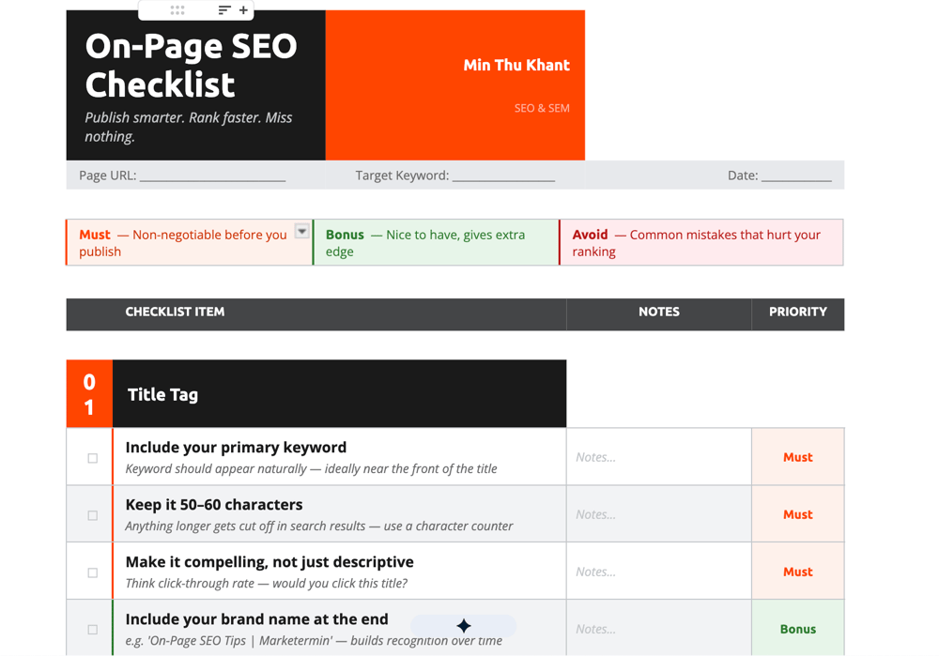Click the sparkle AI assist icon
Screen dimensions: 939x656
(464, 626)
